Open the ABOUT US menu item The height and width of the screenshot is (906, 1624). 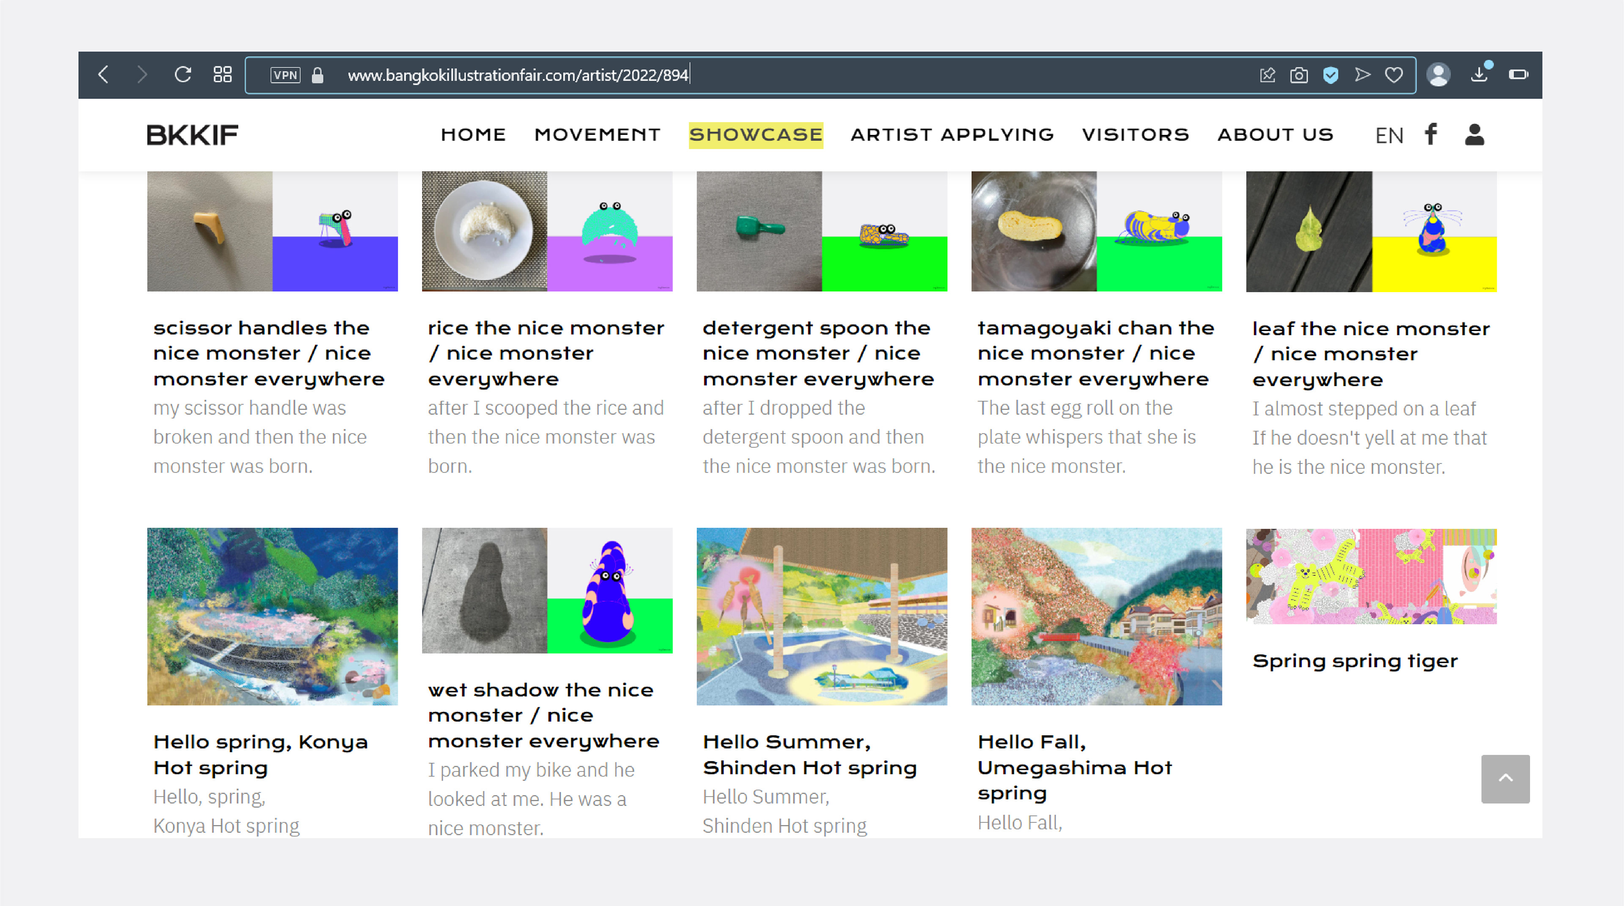coord(1276,135)
